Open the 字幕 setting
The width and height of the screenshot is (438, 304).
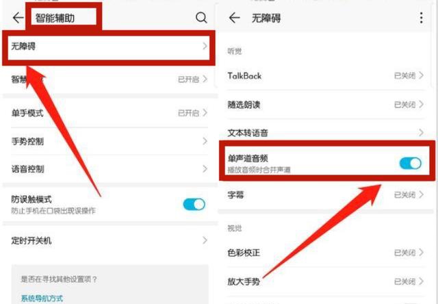325,194
